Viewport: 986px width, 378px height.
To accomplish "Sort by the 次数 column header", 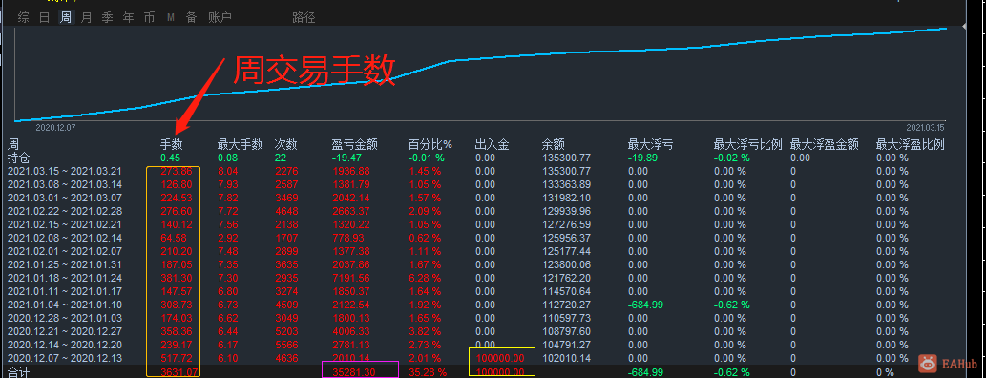I will coord(286,145).
